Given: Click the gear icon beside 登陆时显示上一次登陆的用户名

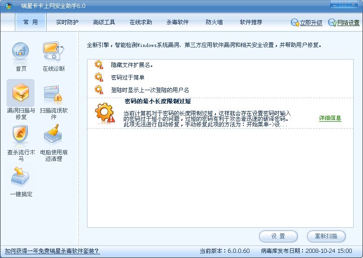Looking at the screenshot, I should pos(99,89).
